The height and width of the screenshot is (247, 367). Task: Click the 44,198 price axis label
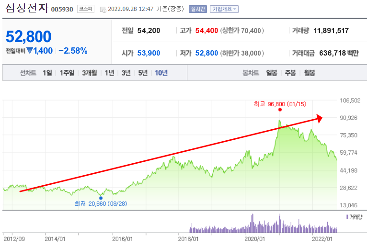point(349,170)
